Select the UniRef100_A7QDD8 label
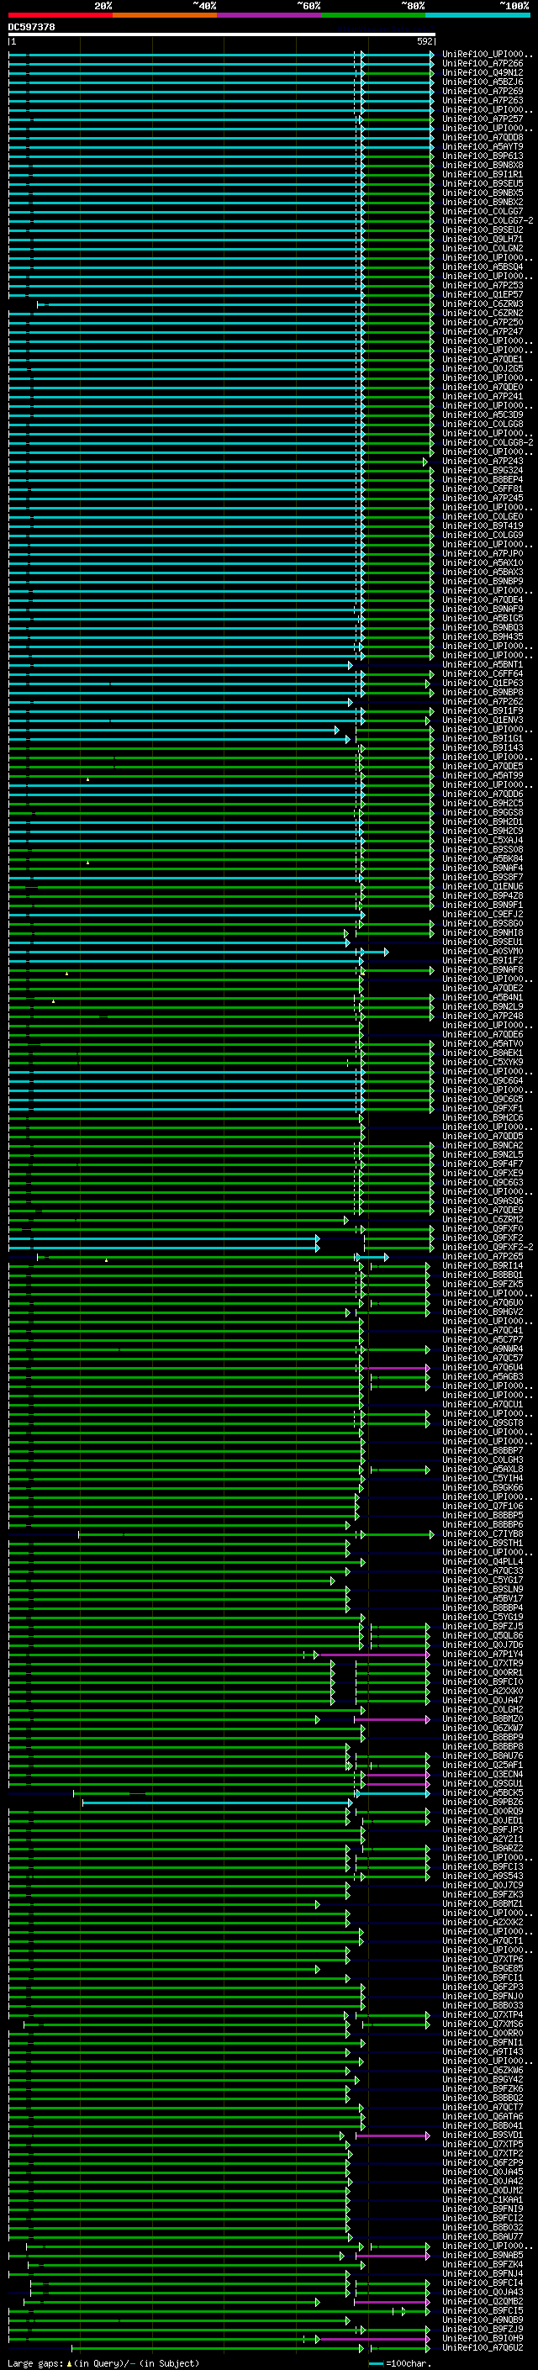Image resolution: width=538 pixels, height=2370 pixels. (483, 138)
